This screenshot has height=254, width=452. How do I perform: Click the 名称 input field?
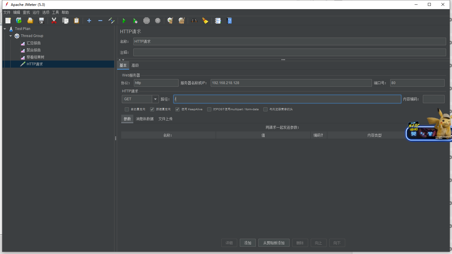(x=290, y=41)
